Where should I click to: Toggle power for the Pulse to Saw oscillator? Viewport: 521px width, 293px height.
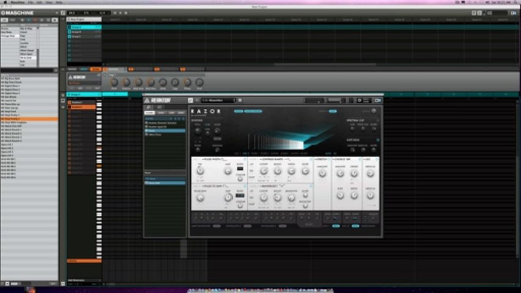(x=245, y=186)
